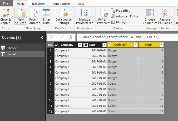
Task: Open the Advanced Editor
Action: pos(125,16)
